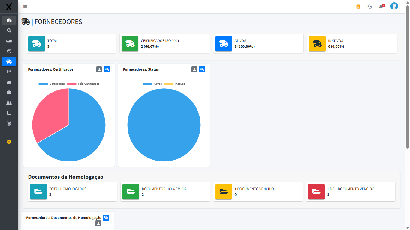Expand the navigation menu with the hamburger icon
410x230 pixels.
(x=25, y=6)
